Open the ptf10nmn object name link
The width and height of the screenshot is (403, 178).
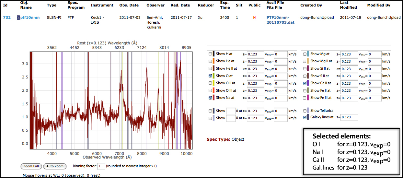coord(30,18)
